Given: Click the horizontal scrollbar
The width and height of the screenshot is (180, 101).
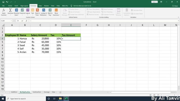Looking at the screenshot, I should (x=141, y=92).
